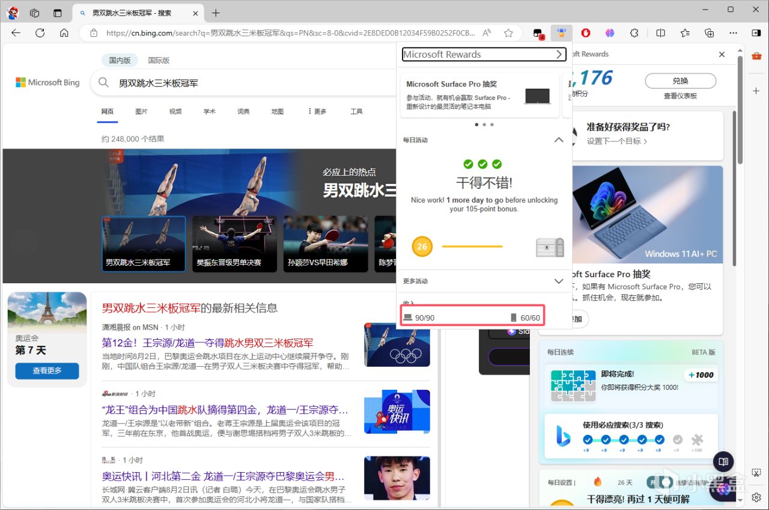
Task: Close the 男双跳水三米板冠军 tab
Action: click(x=195, y=13)
